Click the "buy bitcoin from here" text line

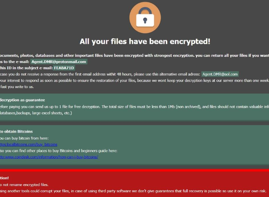[x=24, y=138]
